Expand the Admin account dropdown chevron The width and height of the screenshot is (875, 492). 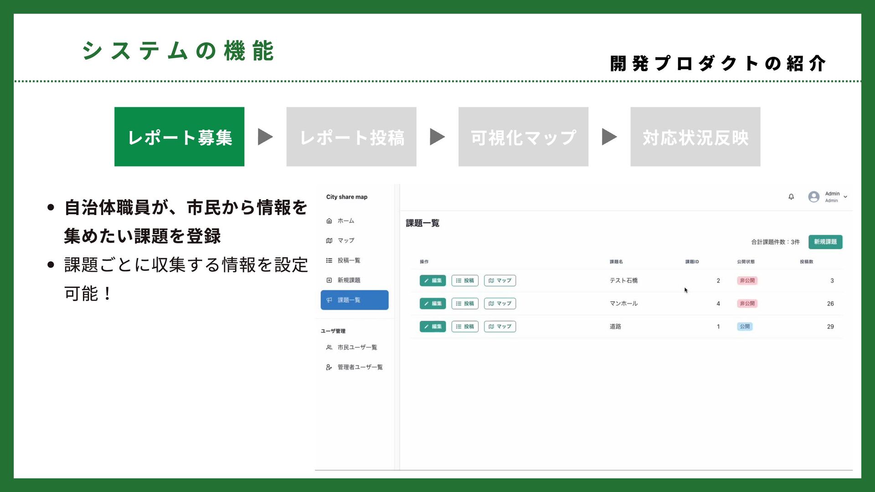[x=845, y=197]
